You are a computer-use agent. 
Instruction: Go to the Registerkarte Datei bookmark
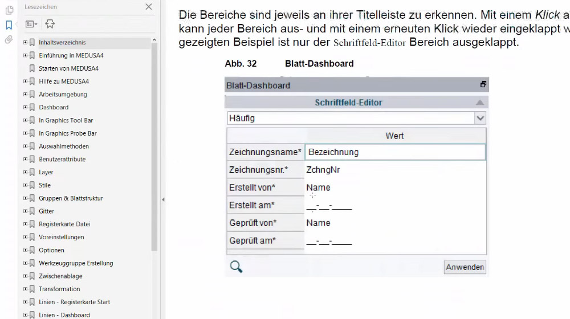pos(64,224)
